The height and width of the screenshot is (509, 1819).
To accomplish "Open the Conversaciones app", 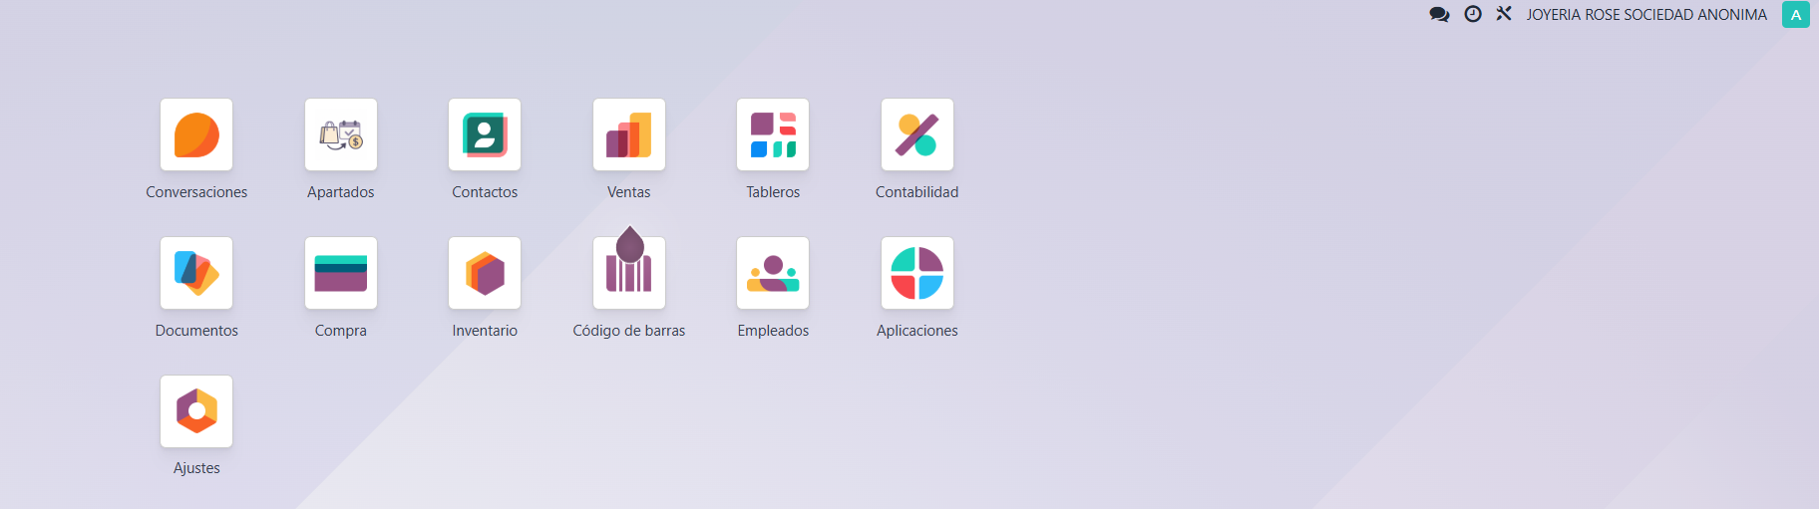I will tap(196, 134).
